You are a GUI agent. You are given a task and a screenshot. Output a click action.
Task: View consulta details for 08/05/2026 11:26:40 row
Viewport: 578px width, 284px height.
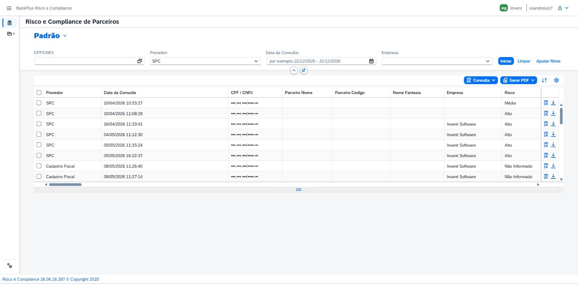click(x=546, y=166)
